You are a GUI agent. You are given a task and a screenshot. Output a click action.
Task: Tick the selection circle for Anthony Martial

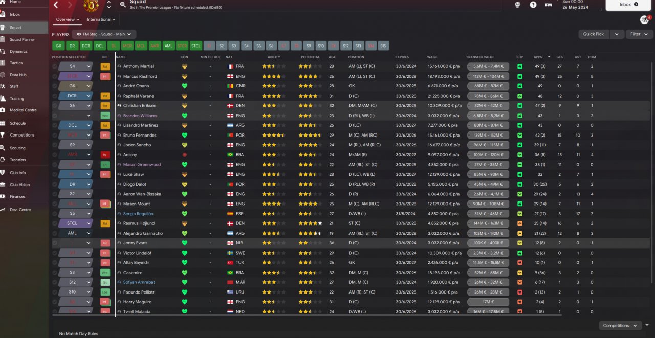click(x=55, y=66)
